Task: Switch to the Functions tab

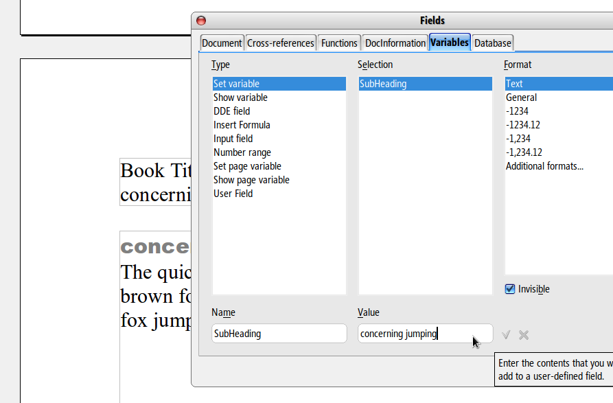Action: pyautogui.click(x=339, y=43)
